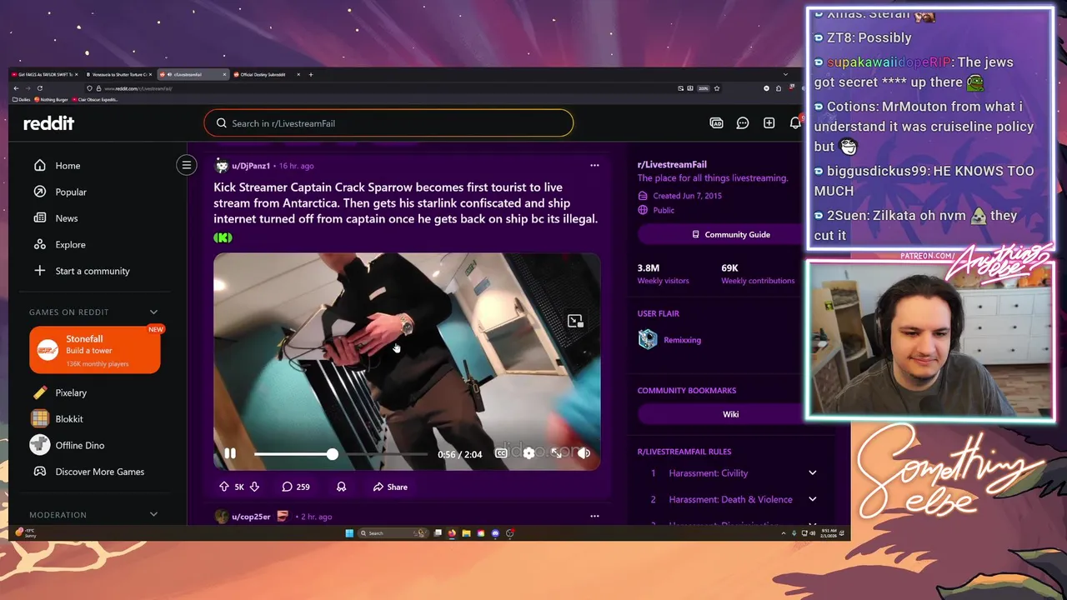Pause the video
This screenshot has height=600, width=1067.
coord(230,453)
